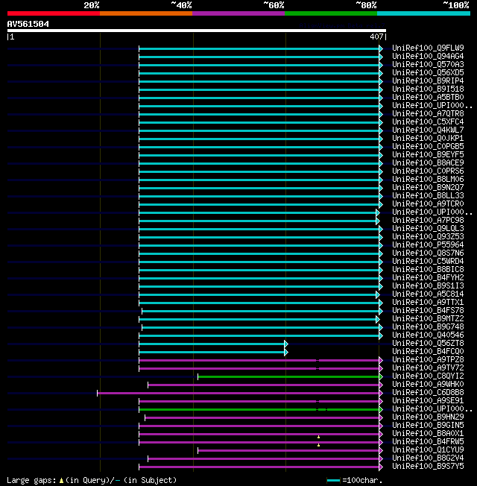Select hit label UniRef100_B9GIN5

428,426
